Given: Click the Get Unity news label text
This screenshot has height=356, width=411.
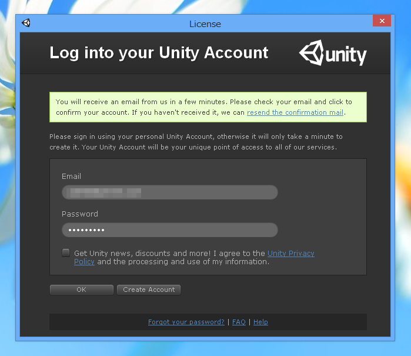Looking at the screenshot, I should [x=194, y=257].
